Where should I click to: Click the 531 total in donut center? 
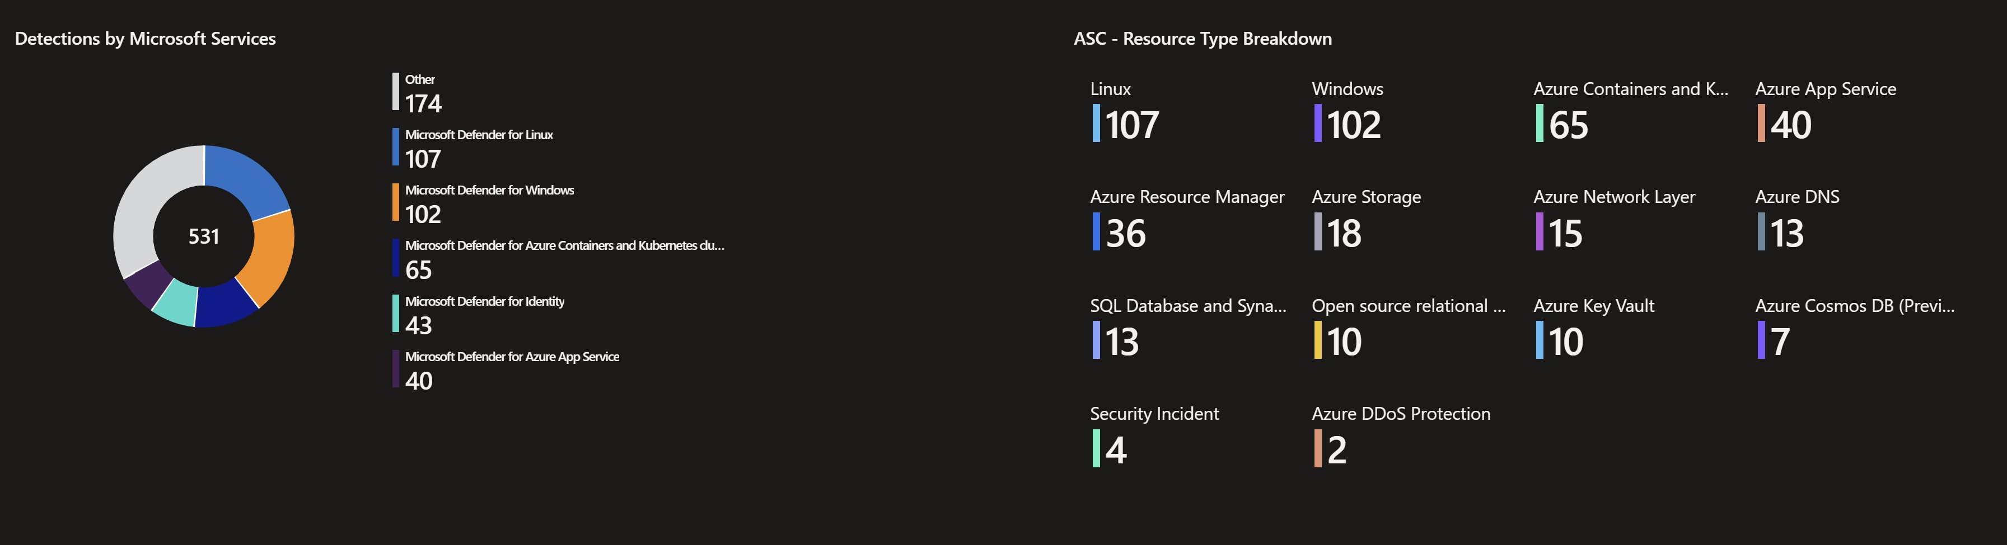point(203,236)
